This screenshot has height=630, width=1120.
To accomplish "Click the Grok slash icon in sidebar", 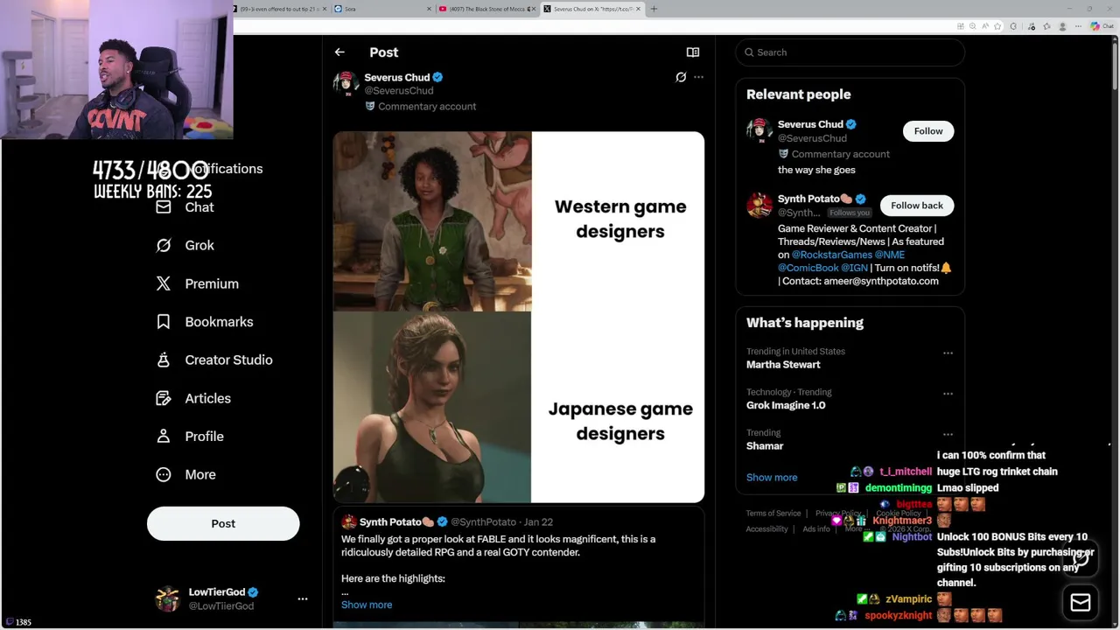I will (164, 246).
